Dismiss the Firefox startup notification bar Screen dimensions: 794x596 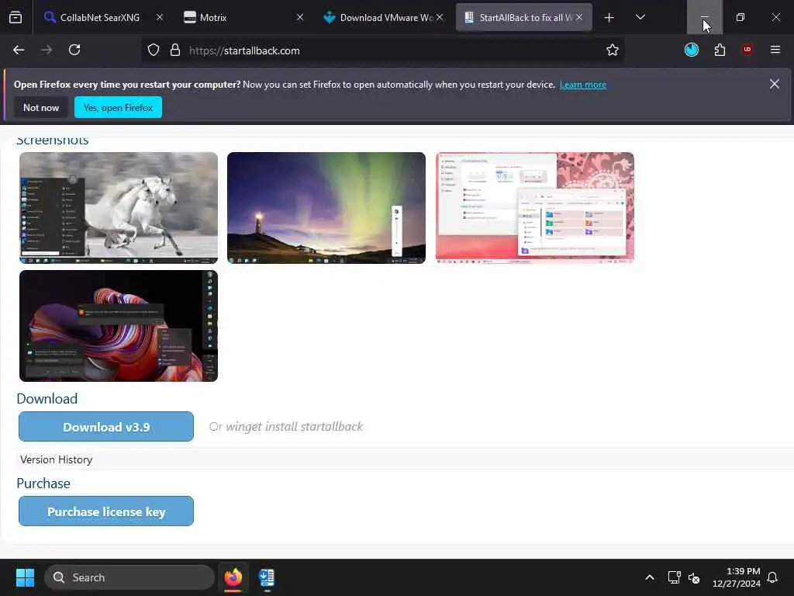(775, 84)
